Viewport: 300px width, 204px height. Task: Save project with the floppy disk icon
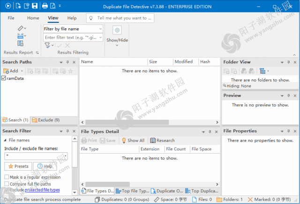(x=35, y=6)
